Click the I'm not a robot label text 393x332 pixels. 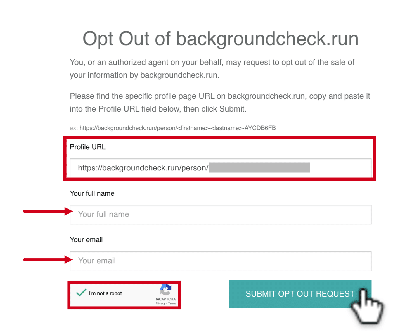coord(105,293)
